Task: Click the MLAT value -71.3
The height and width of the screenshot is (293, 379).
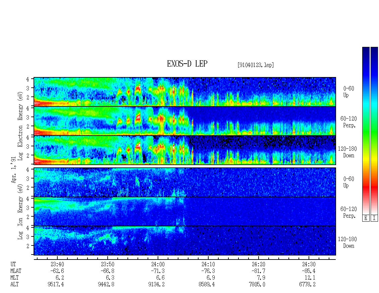Action: (x=158, y=271)
